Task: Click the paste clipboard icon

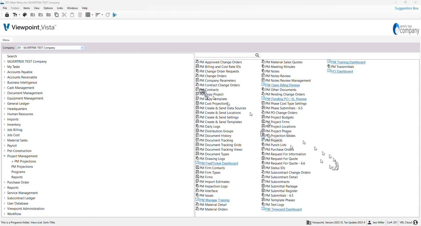Action: coord(72,15)
